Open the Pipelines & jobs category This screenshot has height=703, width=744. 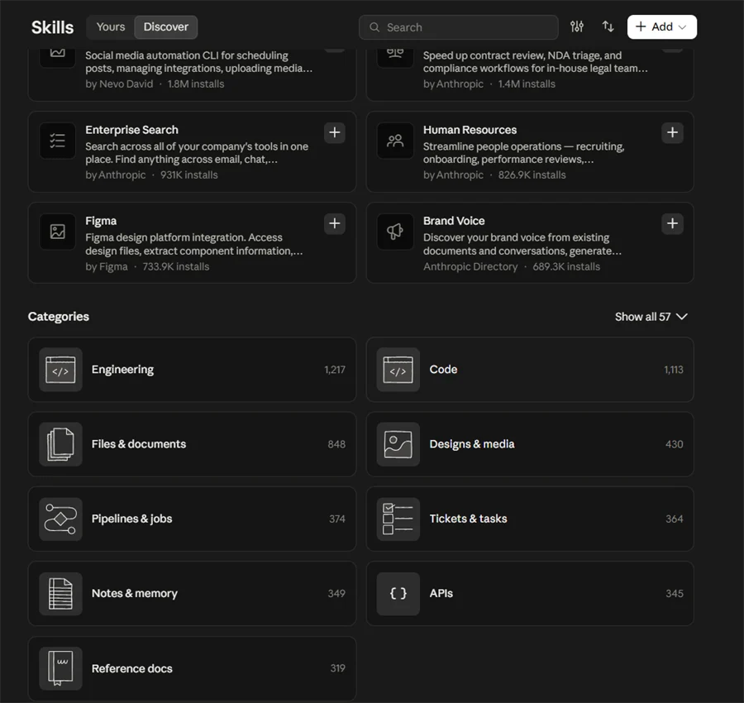tap(192, 519)
